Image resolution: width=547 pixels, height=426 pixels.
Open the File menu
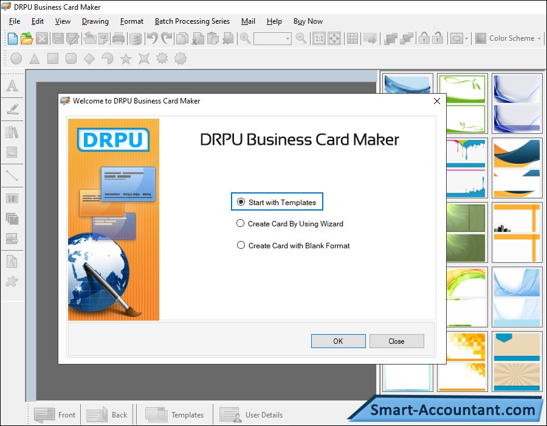15,21
